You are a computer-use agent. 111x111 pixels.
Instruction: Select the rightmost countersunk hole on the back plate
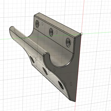coord(68,42)
